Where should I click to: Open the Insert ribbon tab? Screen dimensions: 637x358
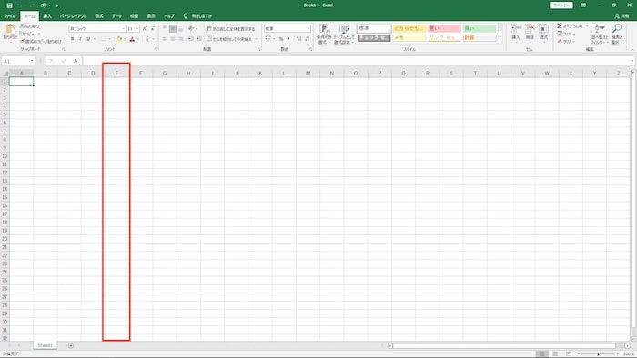(47, 16)
